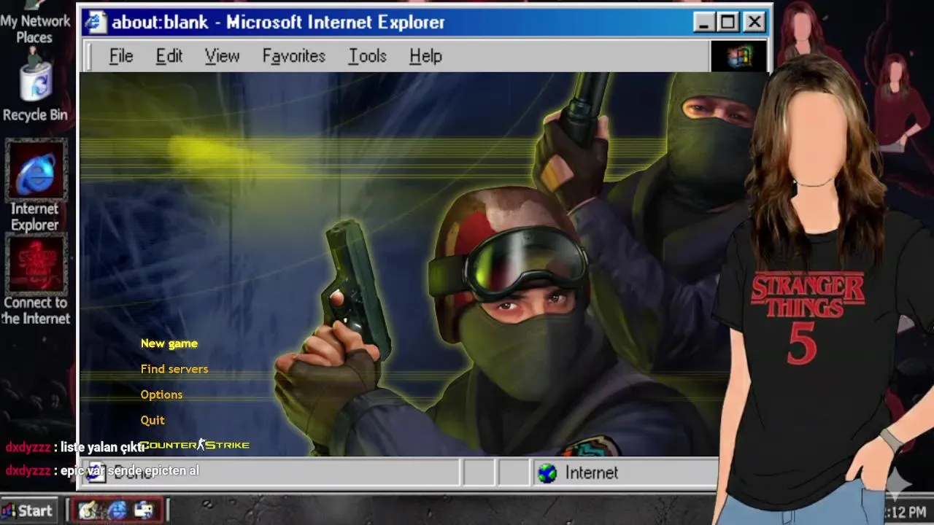The width and height of the screenshot is (934, 525).
Task: Open the Tools menu
Action: (x=367, y=56)
